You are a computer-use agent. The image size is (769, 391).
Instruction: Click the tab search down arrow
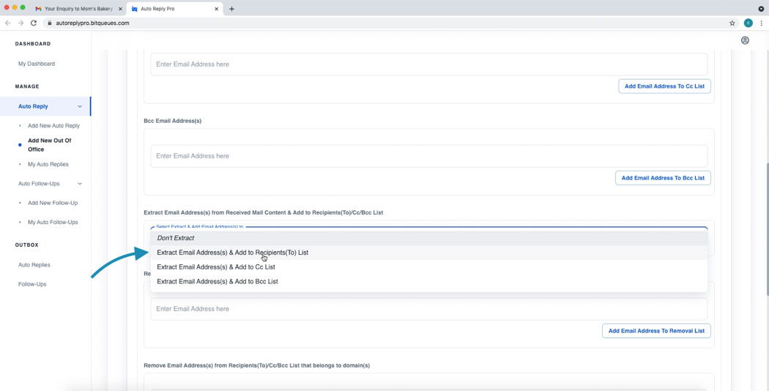coord(761,9)
